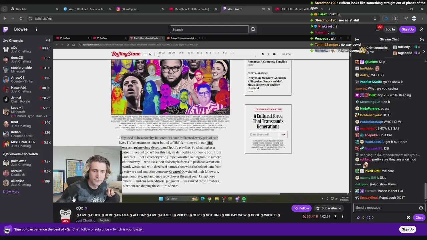The height and width of the screenshot is (240, 427).
Task: Focus the Twitch Search field
Action: (209, 29)
